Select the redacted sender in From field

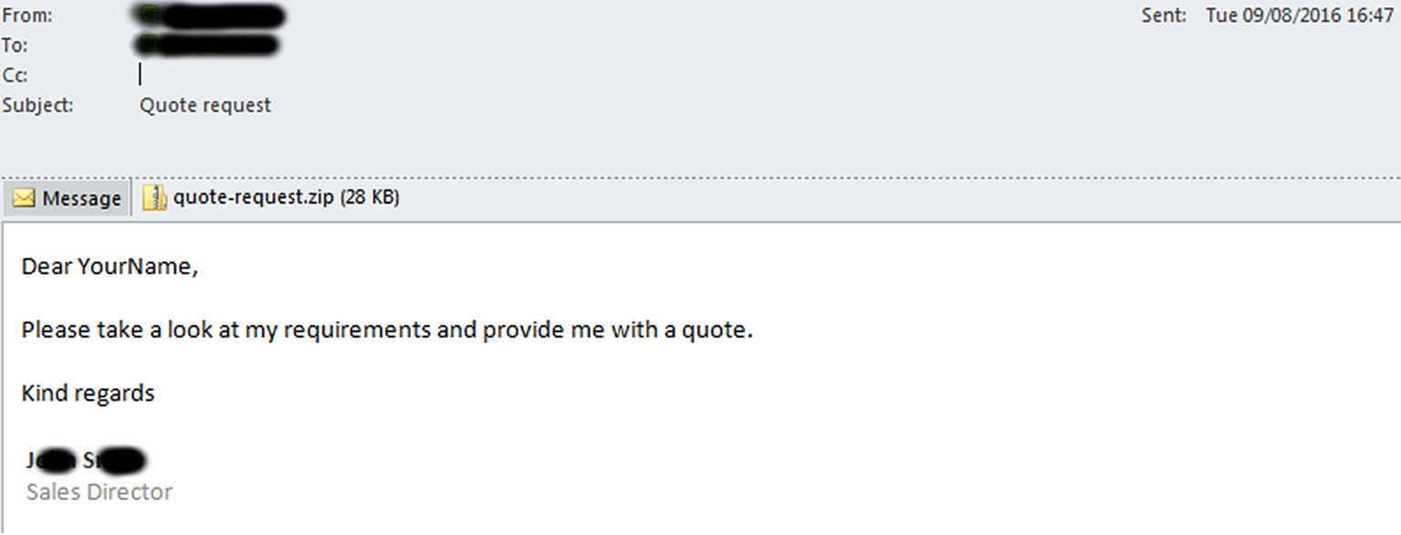click(x=209, y=16)
